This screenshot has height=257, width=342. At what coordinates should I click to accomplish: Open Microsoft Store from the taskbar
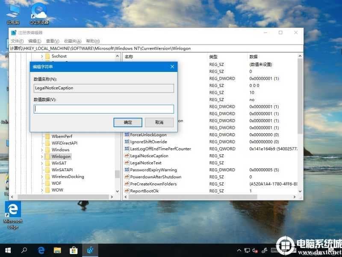pyautogui.click(x=74, y=250)
